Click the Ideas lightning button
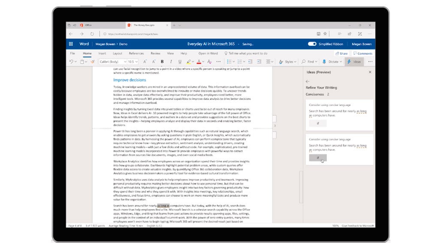Image resolution: width=429 pixels, height=243 pixels. [x=354, y=62]
